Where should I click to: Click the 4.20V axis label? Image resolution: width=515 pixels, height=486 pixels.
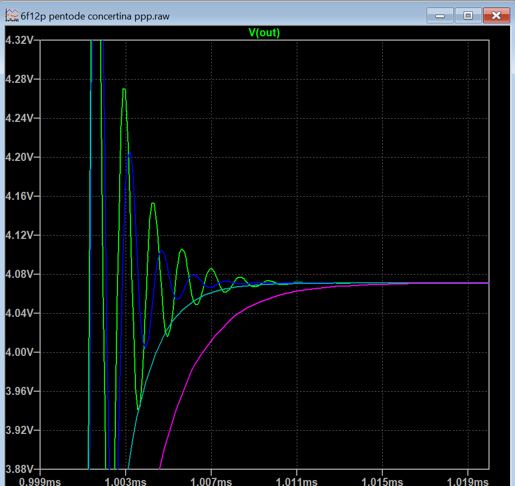click(19, 157)
